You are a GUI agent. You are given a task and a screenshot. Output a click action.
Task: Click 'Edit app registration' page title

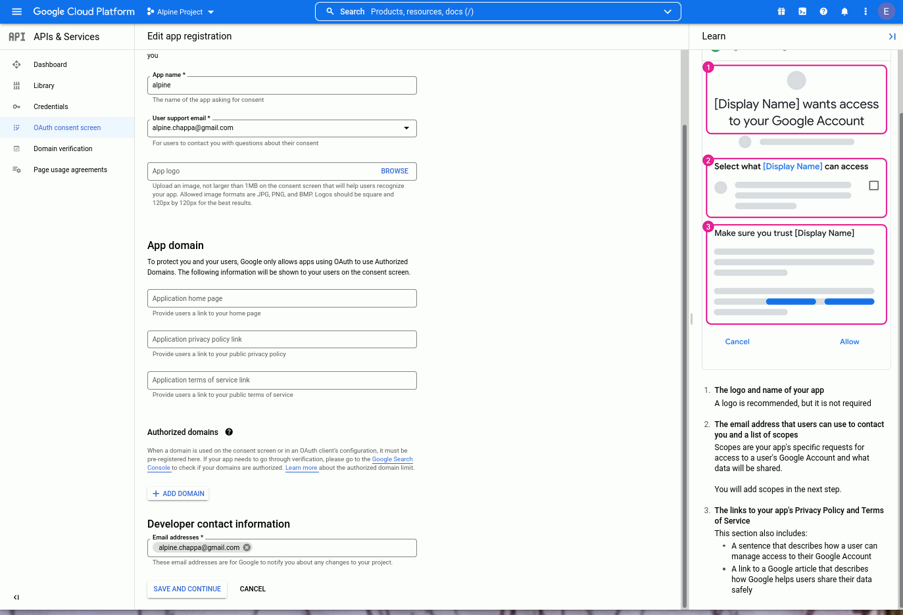[189, 36]
